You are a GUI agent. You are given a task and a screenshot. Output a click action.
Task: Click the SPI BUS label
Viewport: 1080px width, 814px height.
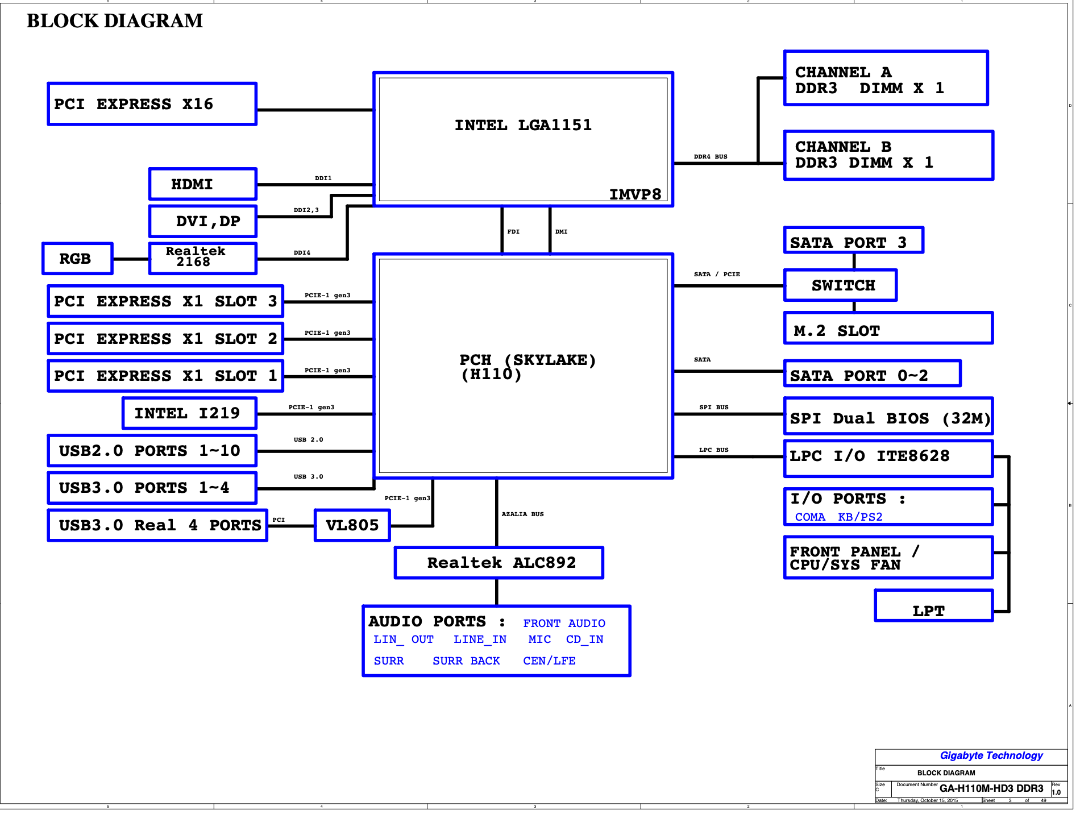714,407
